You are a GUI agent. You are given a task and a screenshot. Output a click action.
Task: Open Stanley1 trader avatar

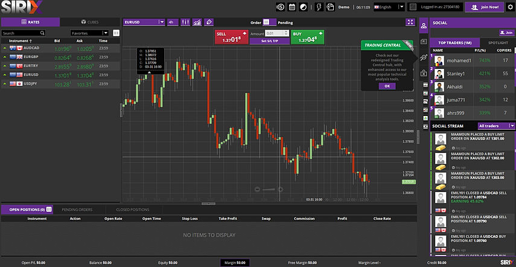point(439,74)
